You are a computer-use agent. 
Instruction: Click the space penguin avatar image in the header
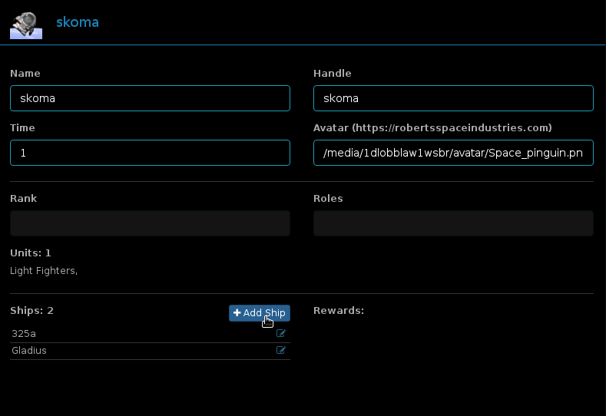[26, 24]
